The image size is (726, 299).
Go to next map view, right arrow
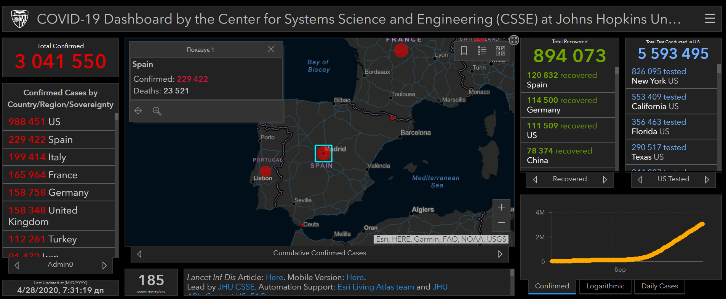pyautogui.click(x=500, y=254)
